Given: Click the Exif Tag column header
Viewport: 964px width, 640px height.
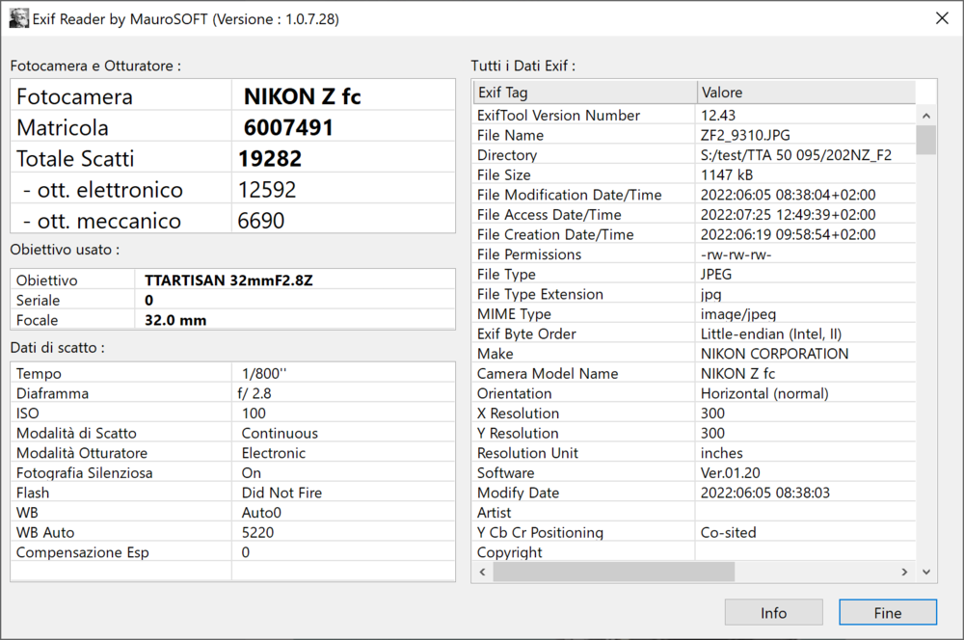Looking at the screenshot, I should 584,93.
